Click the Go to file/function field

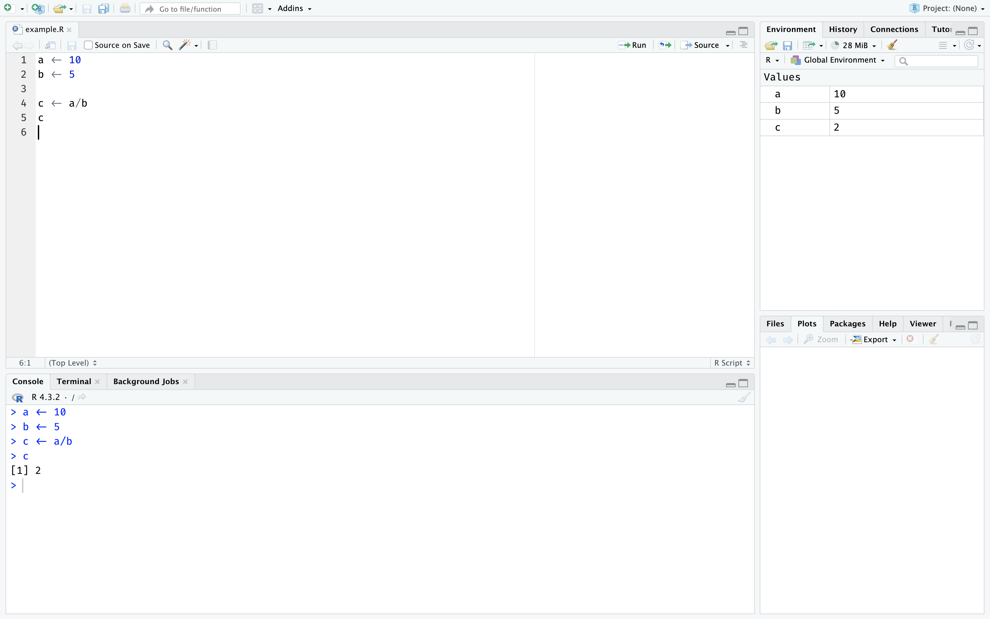pos(190,9)
